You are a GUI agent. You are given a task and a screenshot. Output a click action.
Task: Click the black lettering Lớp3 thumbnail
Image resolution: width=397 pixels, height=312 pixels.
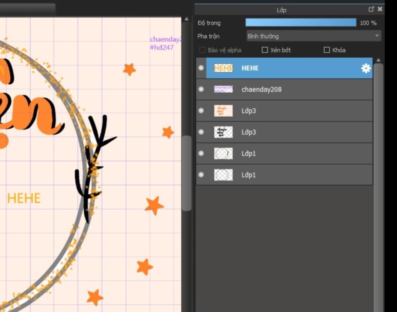pyautogui.click(x=223, y=132)
